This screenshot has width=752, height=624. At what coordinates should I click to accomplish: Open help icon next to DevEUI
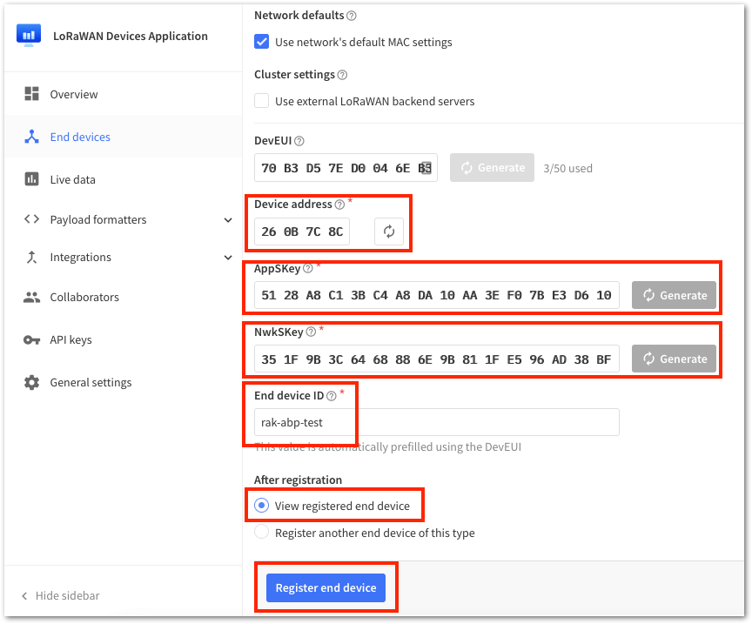click(x=299, y=141)
